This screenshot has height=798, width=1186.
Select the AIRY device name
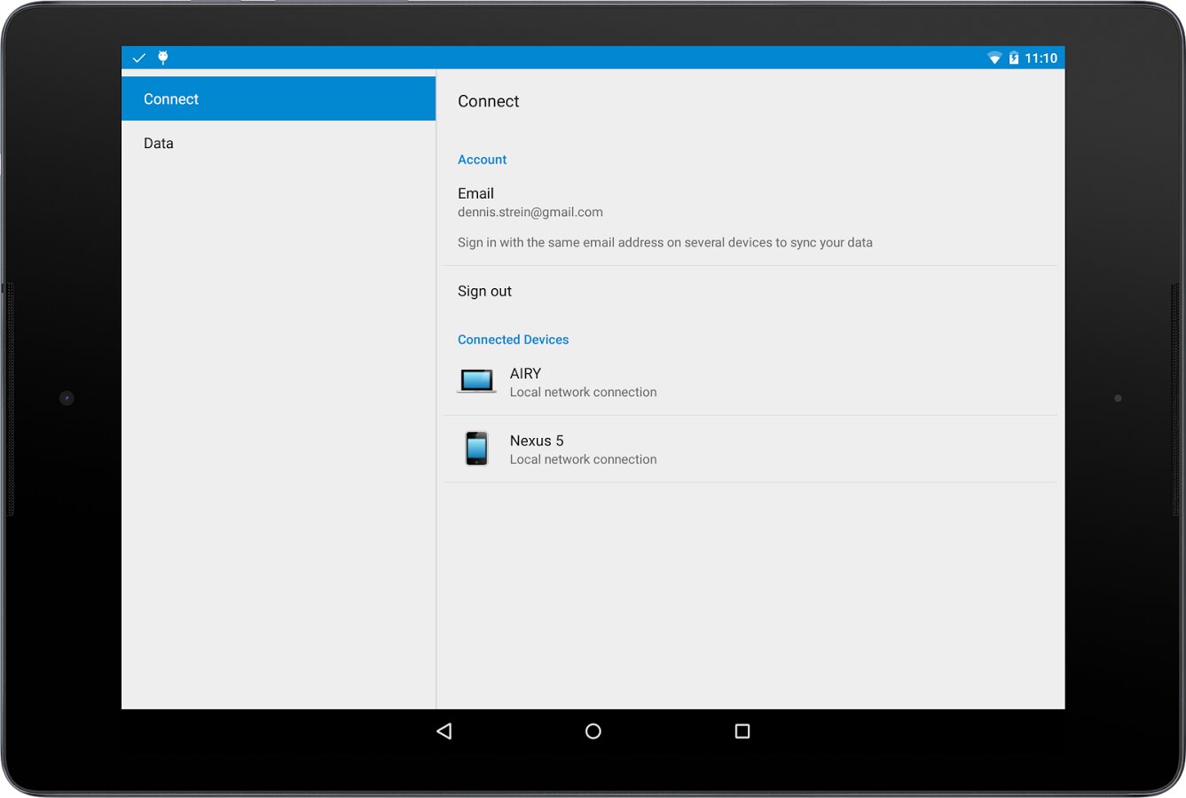point(525,373)
